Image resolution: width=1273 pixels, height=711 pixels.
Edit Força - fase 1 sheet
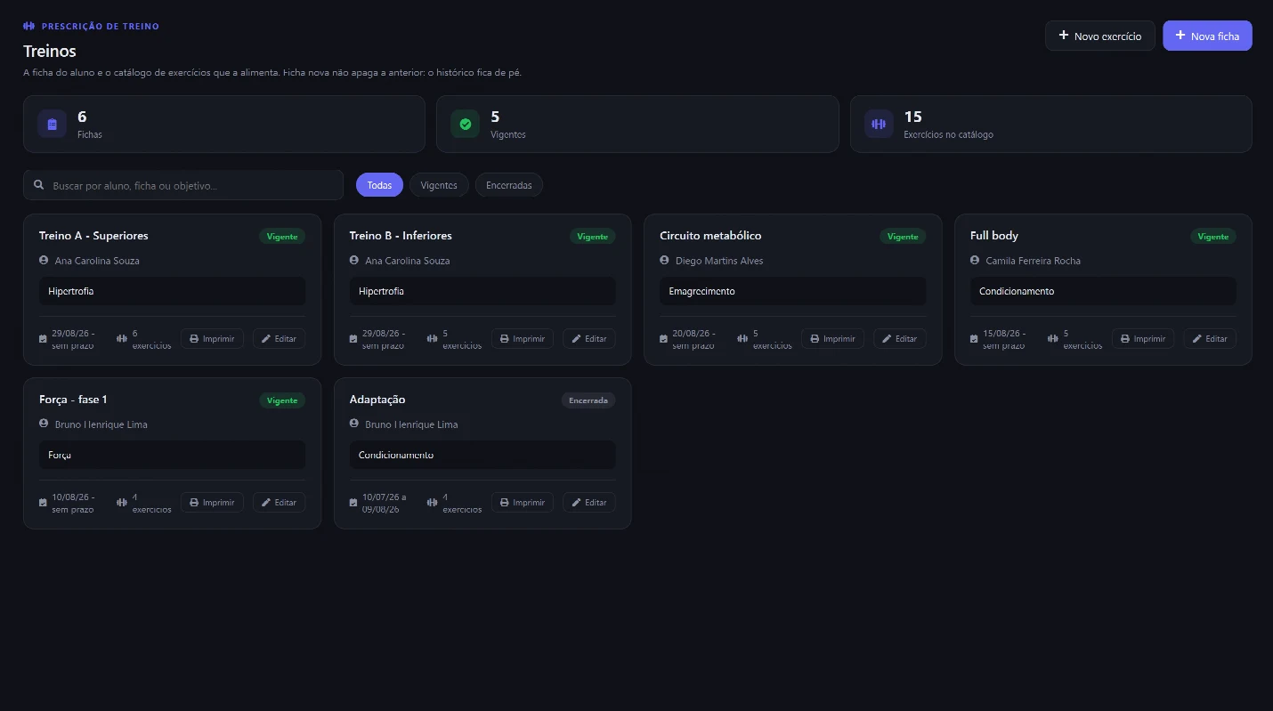(279, 503)
